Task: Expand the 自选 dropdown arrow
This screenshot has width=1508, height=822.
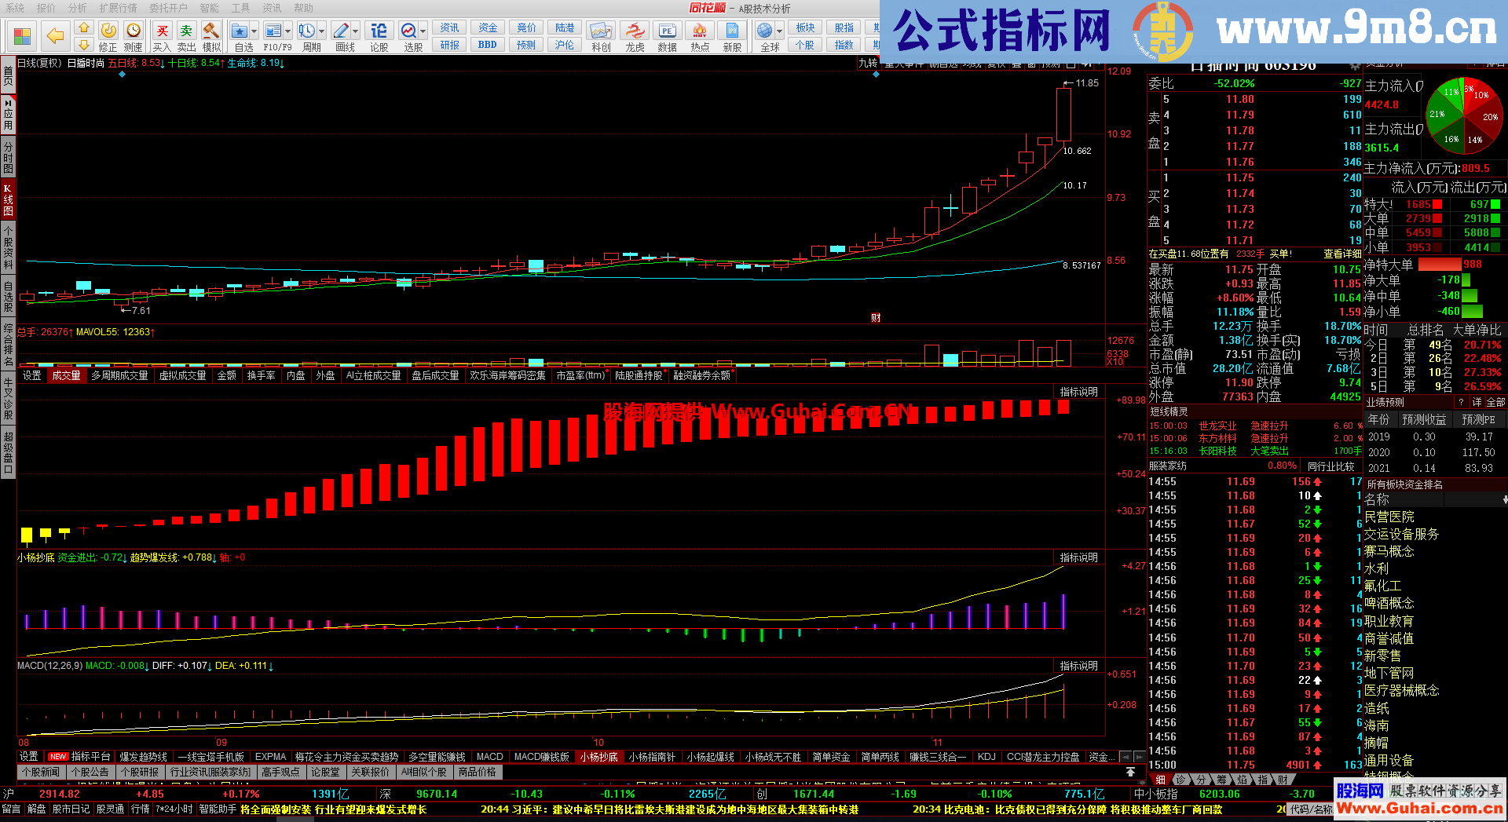Action: coord(254,31)
